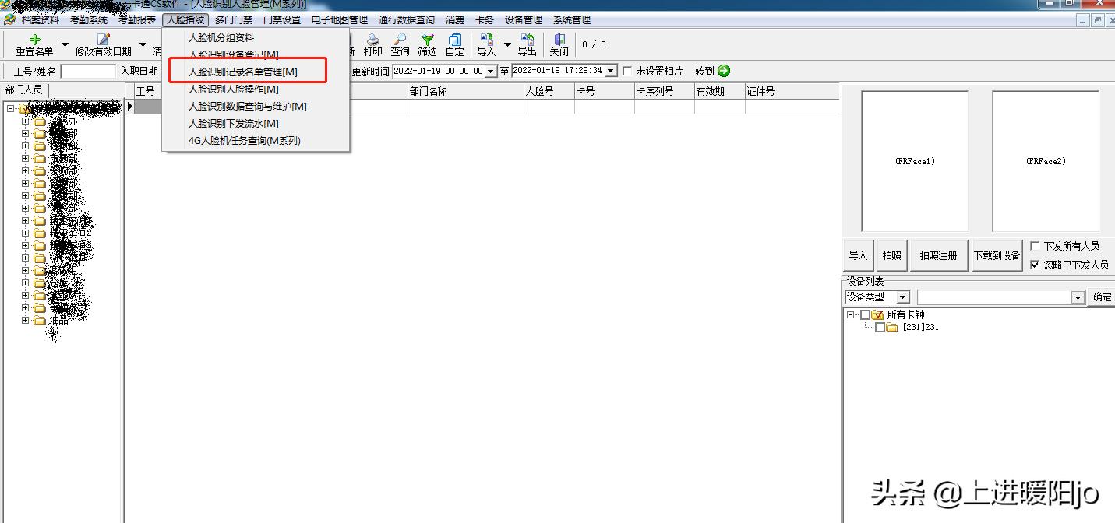
Task: Click 导入 button under face photos
Action: pos(858,255)
